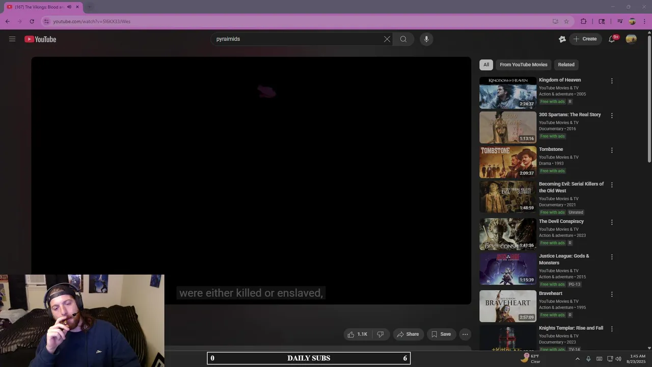Save the video to a playlist
This screenshot has width=652, height=367.
tap(441, 334)
